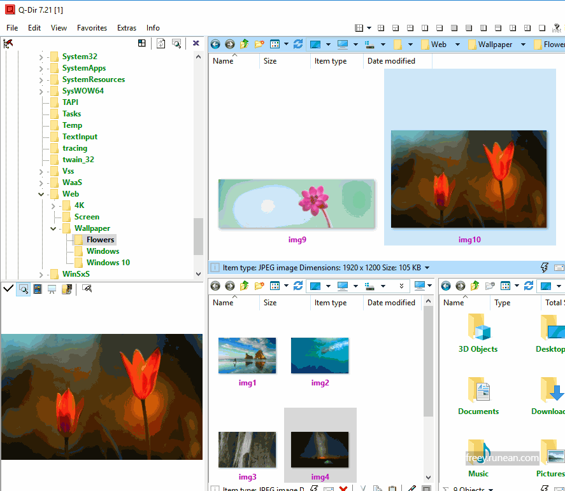Click the film strip icon in preview toolbar
The height and width of the screenshot is (491, 565).
pyautogui.click(x=38, y=289)
